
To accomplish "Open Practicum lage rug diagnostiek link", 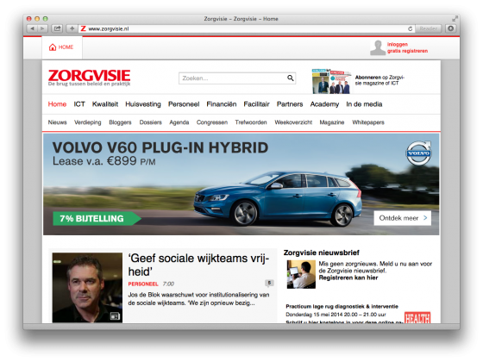I will pyautogui.click(x=342, y=306).
